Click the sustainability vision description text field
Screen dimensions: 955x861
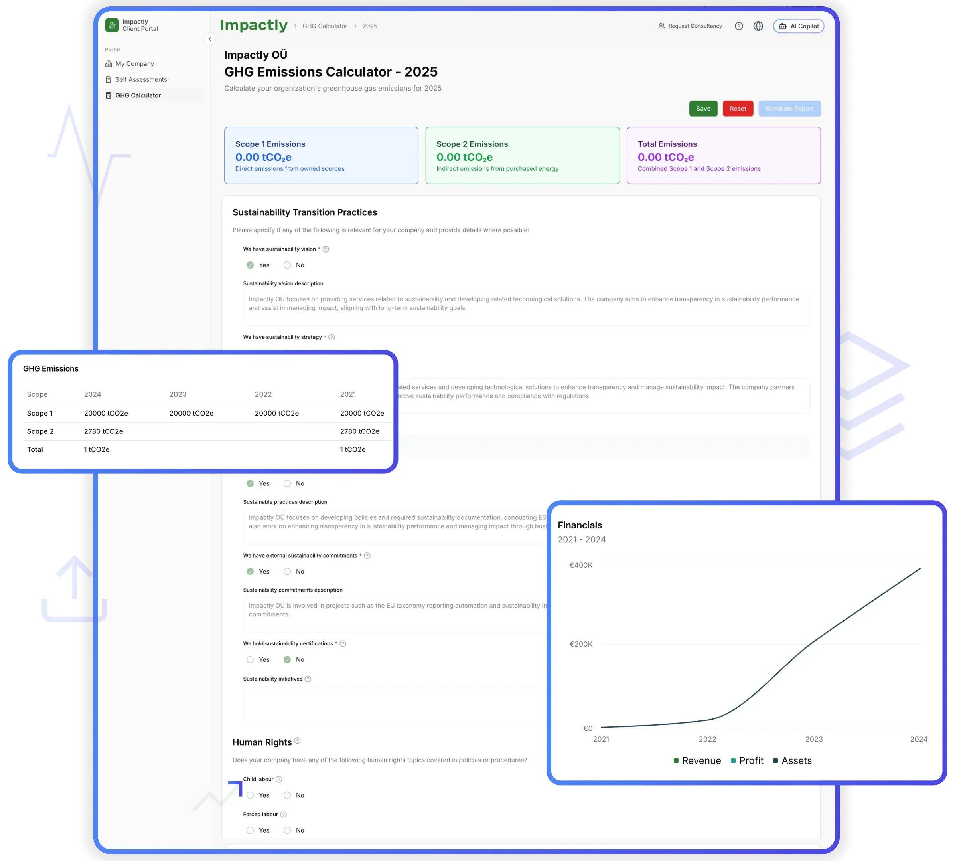tap(526, 308)
